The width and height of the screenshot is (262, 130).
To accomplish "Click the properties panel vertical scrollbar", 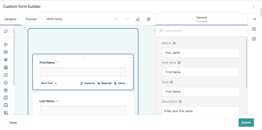I will 247,64.
